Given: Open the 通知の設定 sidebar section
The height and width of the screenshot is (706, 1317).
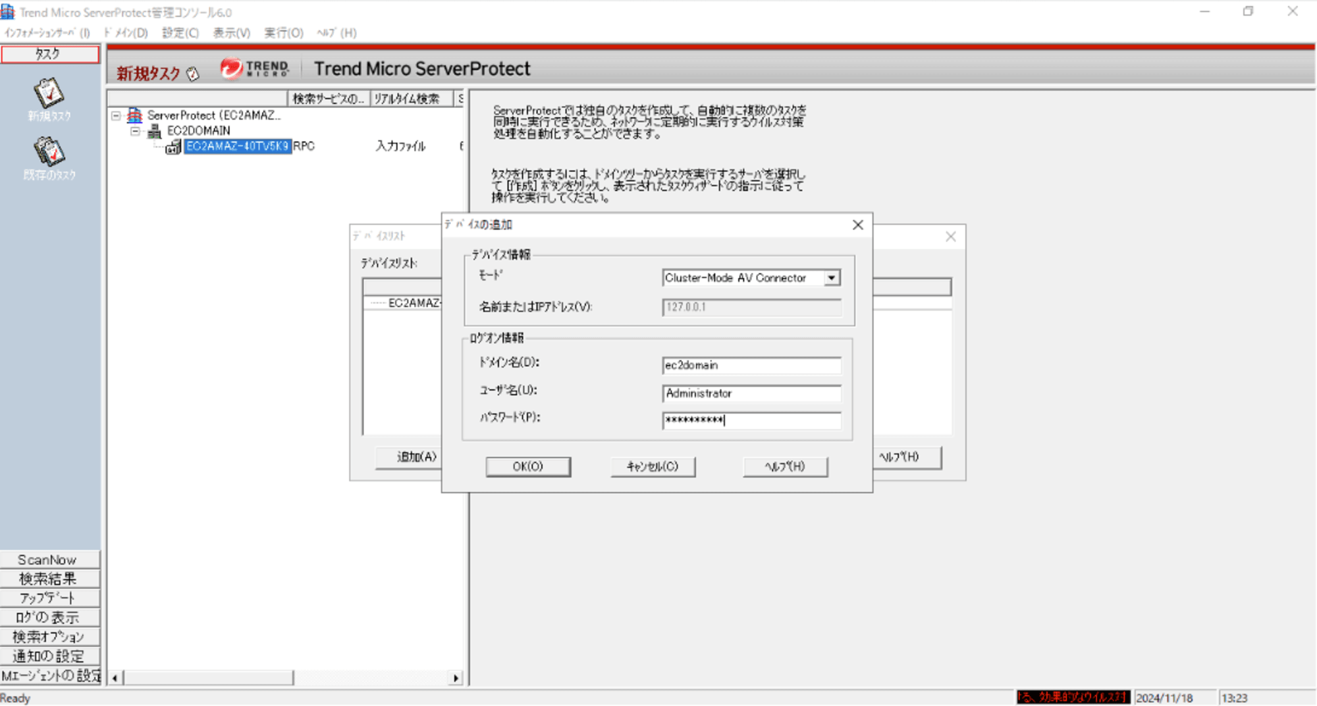Looking at the screenshot, I should [50, 656].
